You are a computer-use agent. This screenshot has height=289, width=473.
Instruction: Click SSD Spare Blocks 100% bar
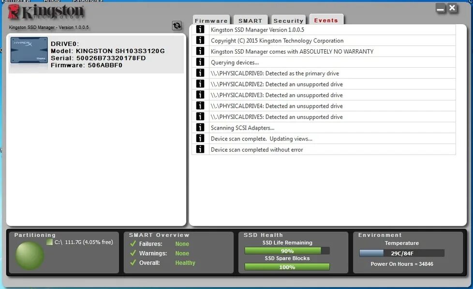[x=287, y=267]
